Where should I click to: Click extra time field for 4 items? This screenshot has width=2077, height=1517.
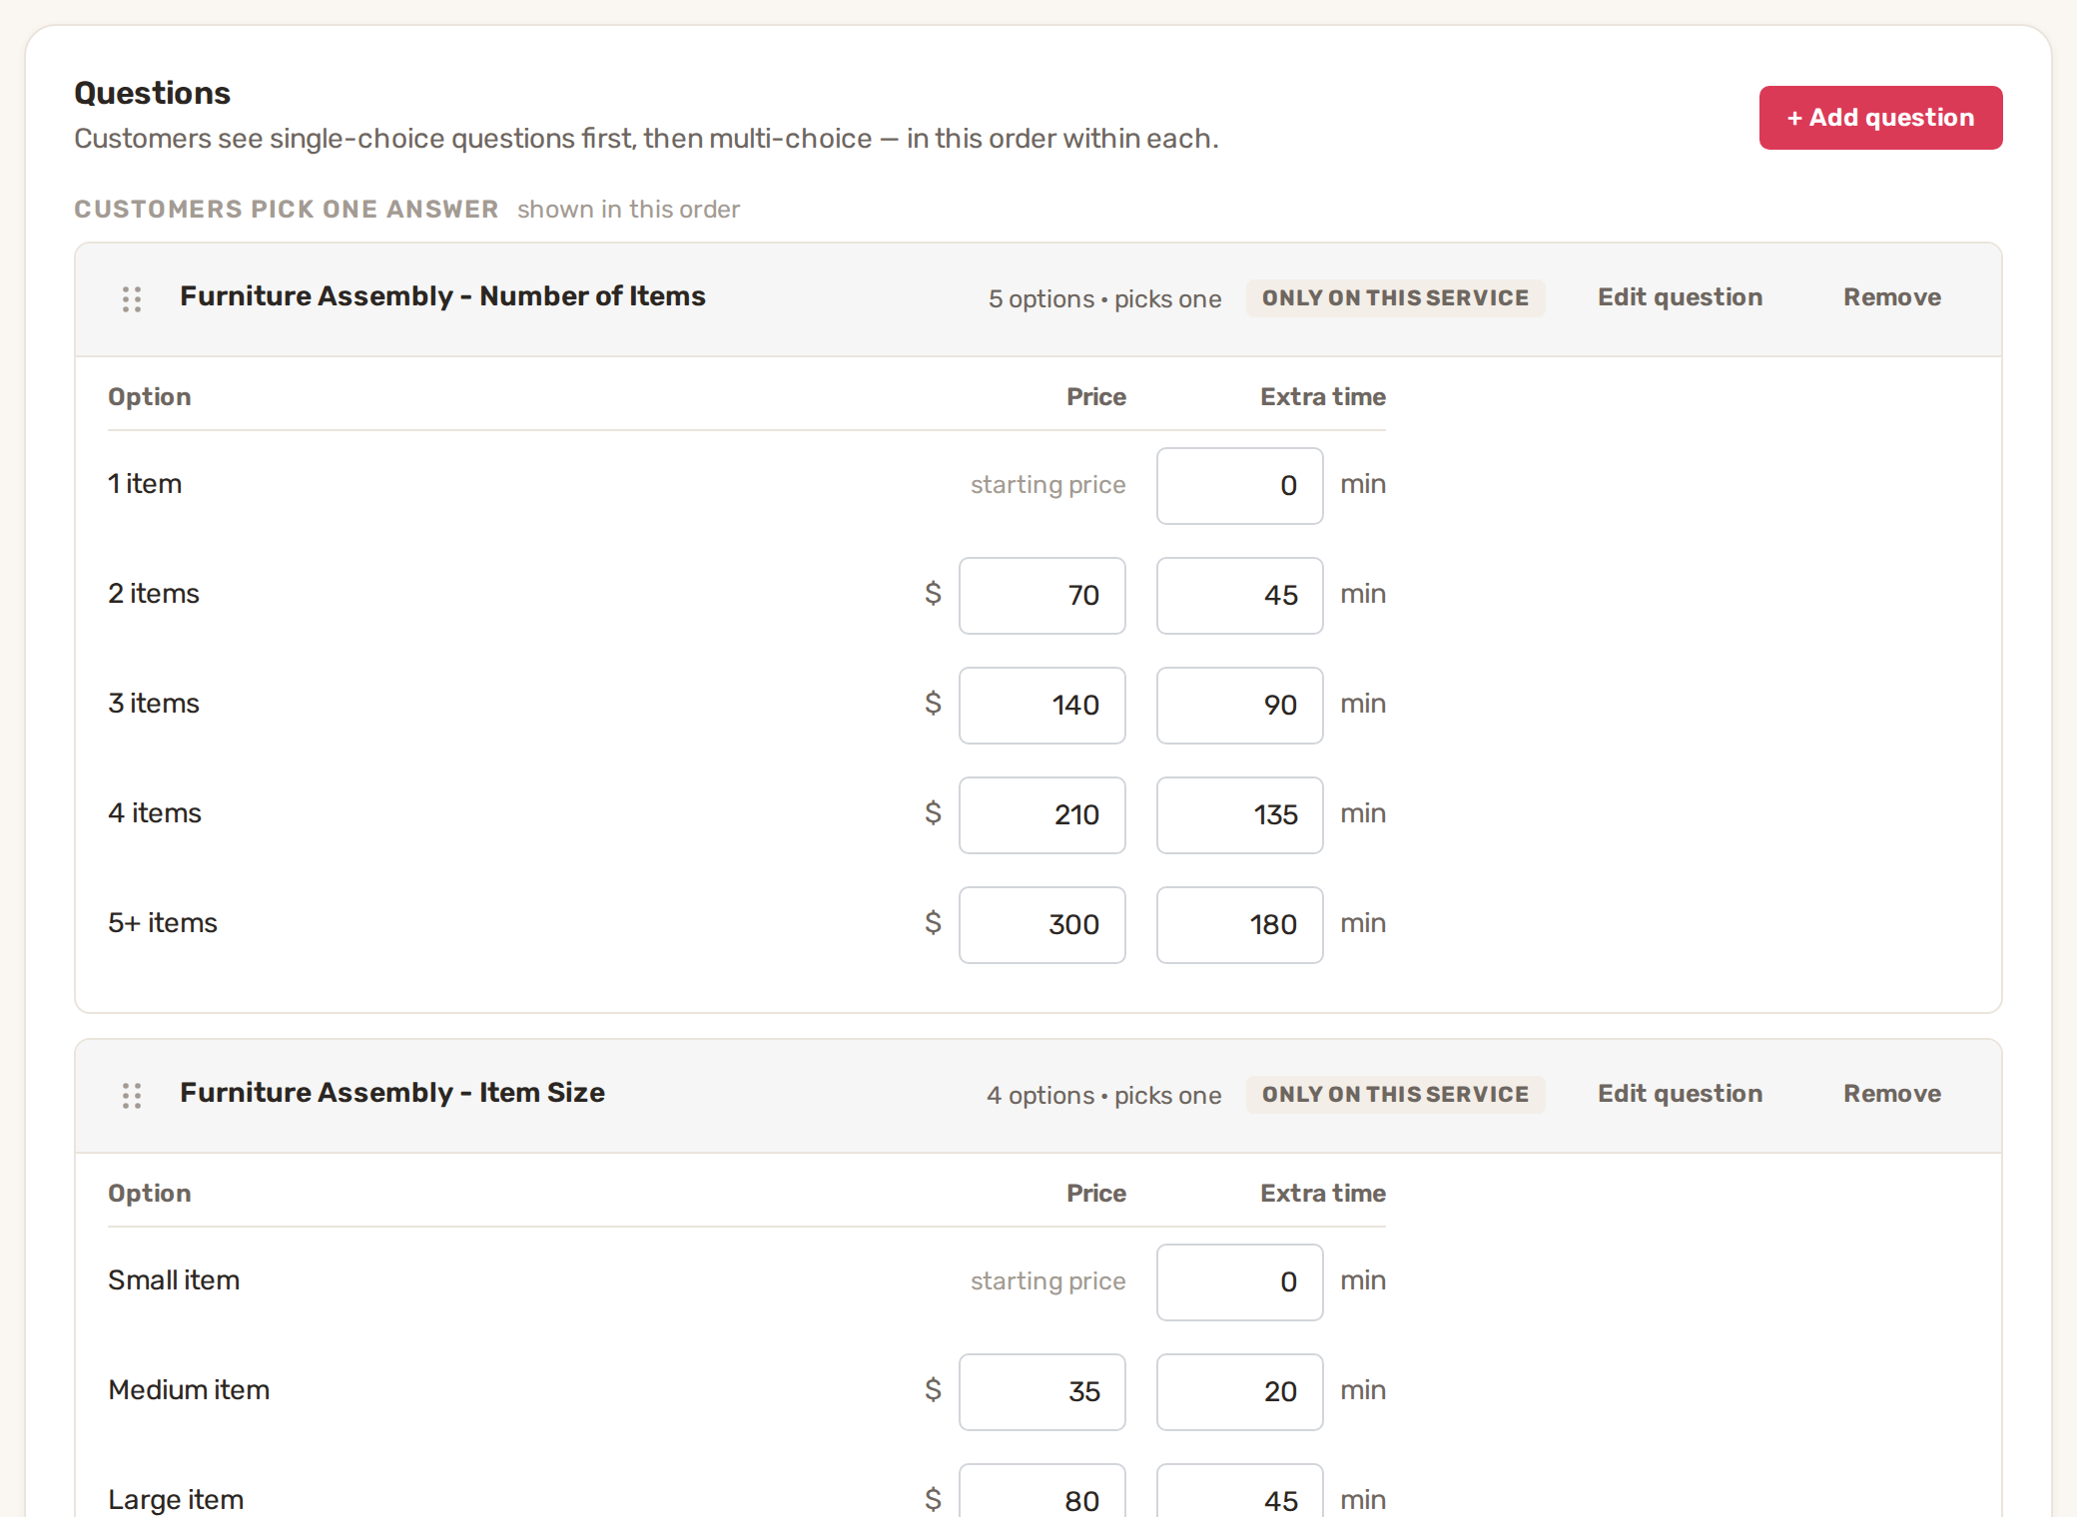1240,815
